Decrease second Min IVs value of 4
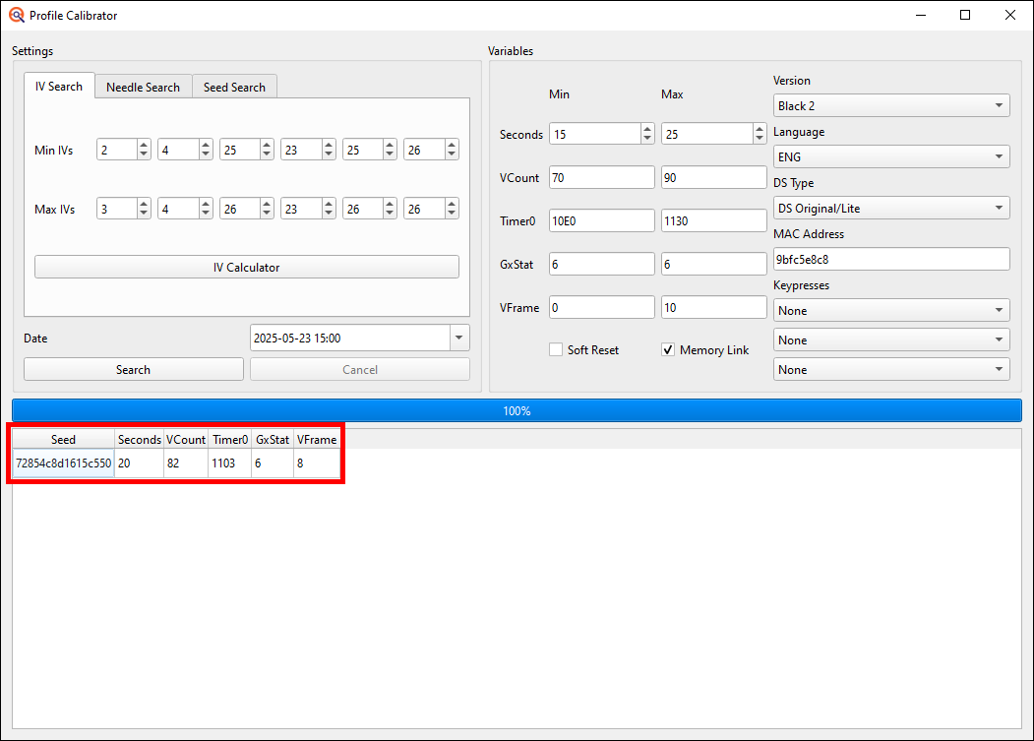Image resolution: width=1034 pixels, height=741 pixels. [206, 155]
